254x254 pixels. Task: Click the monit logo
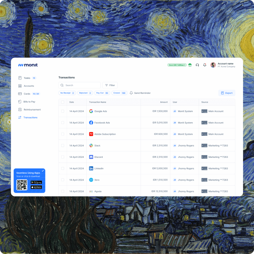click(x=28, y=65)
